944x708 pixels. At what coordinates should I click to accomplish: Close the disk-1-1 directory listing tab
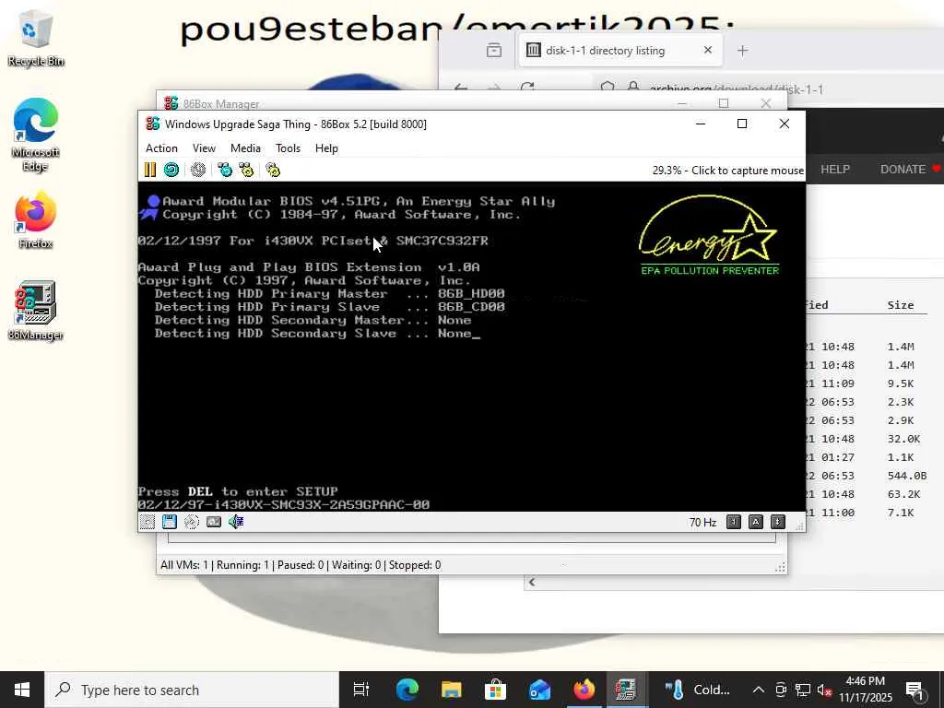point(708,50)
